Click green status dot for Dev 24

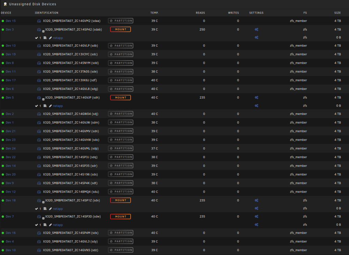point(3,149)
